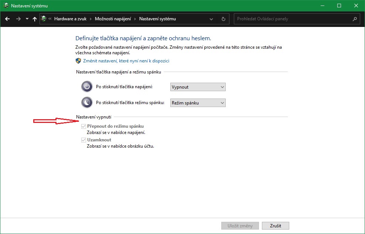Click the Up one level arrow
365x234 pixels.
[35, 19]
